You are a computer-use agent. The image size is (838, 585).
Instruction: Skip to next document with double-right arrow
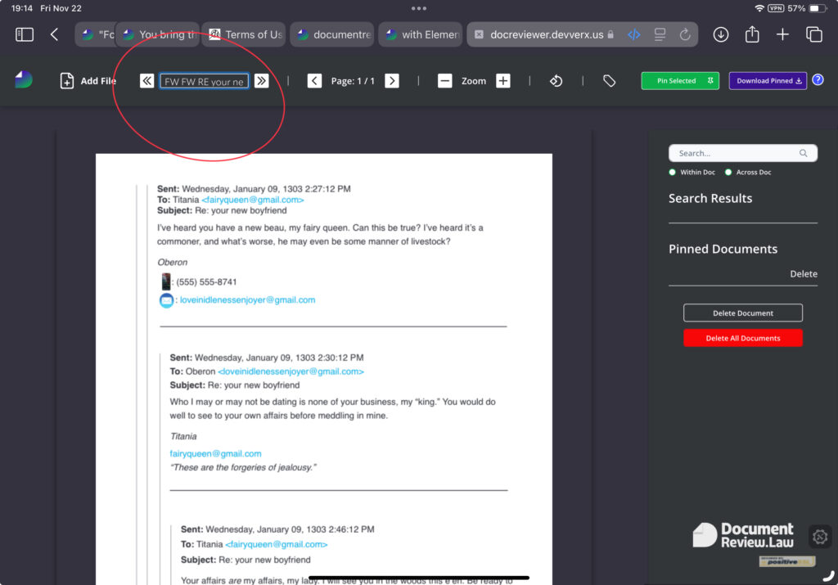(x=261, y=81)
